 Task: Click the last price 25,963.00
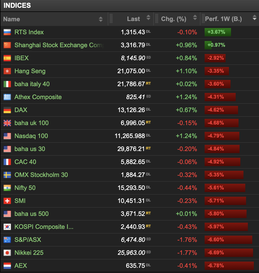point(131,253)
